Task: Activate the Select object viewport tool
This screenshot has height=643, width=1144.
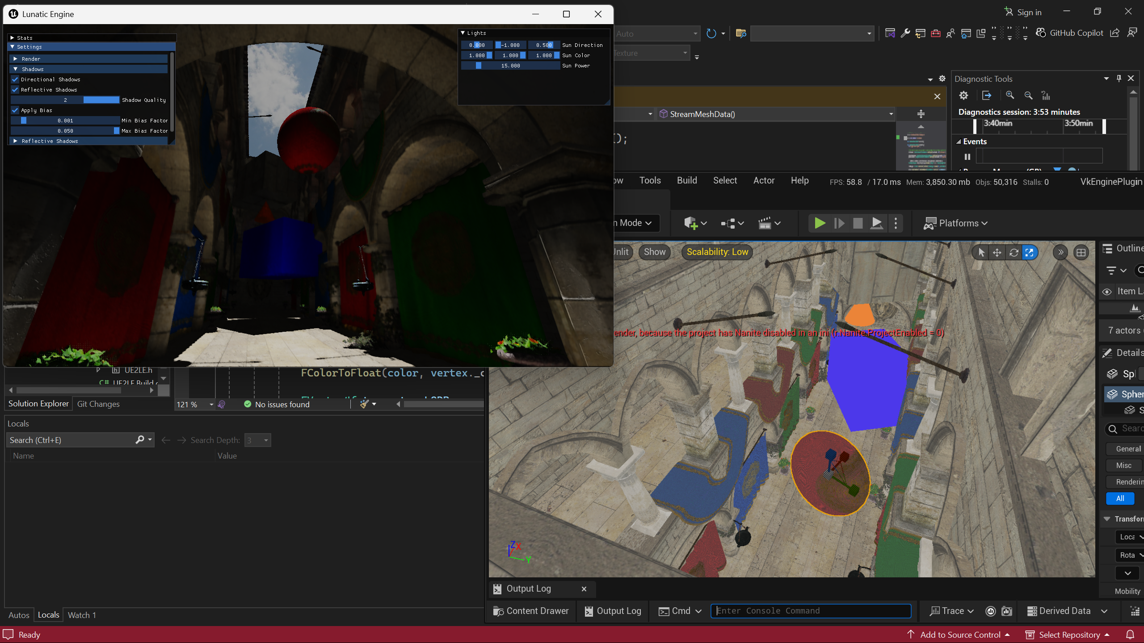Action: [x=981, y=252]
